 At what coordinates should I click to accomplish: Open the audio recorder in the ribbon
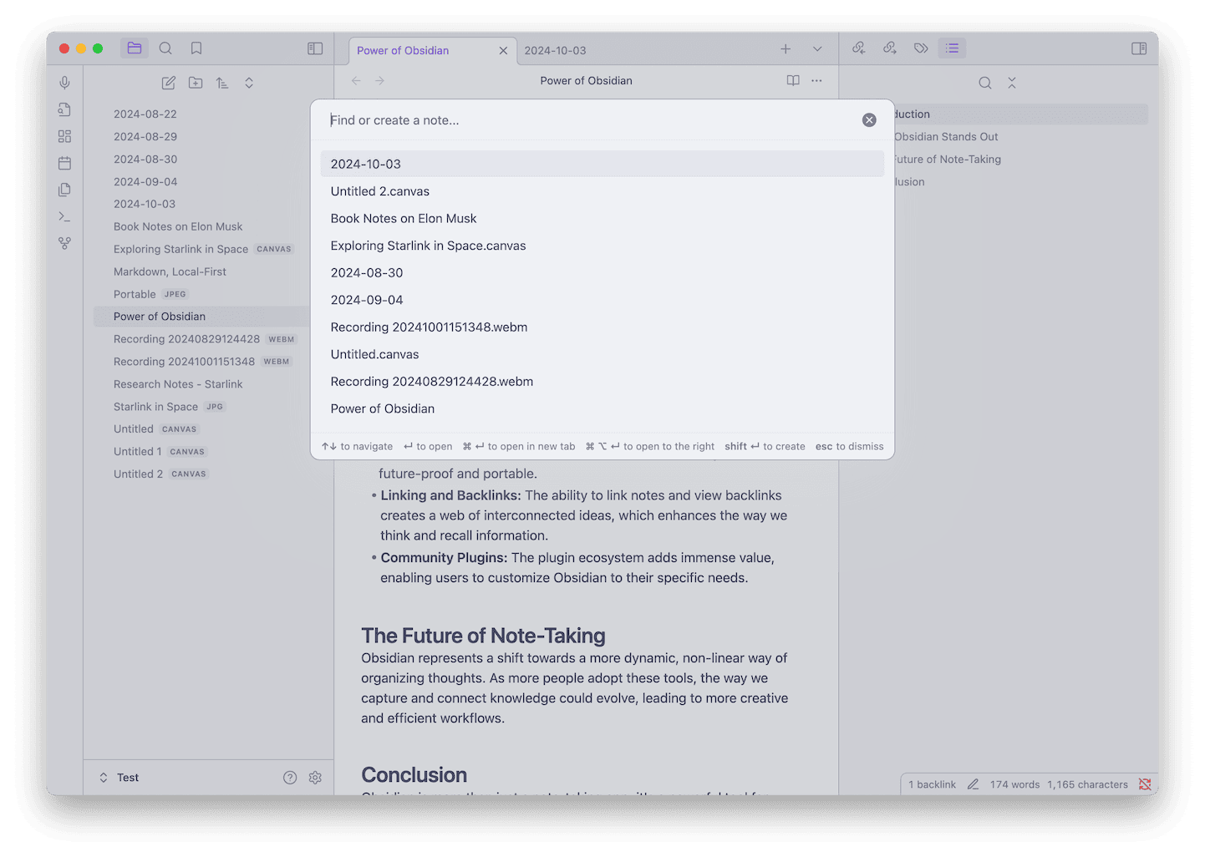(64, 82)
